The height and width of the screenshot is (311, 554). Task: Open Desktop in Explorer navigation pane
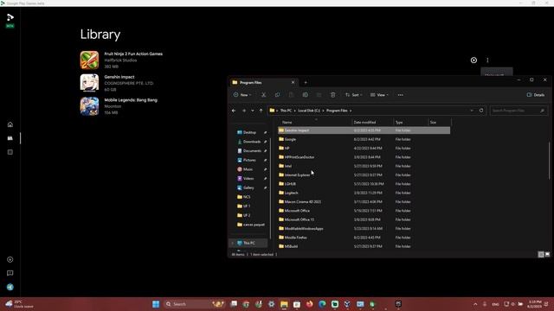tap(249, 132)
